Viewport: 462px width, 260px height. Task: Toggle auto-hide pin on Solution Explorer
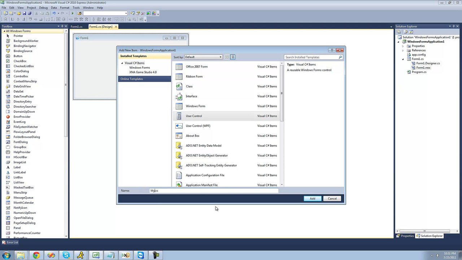point(454,26)
